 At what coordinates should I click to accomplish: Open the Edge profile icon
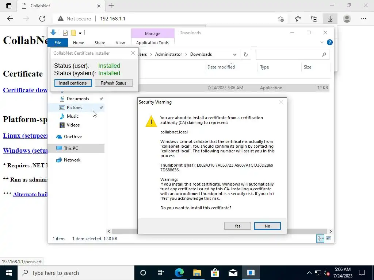[x=347, y=19]
